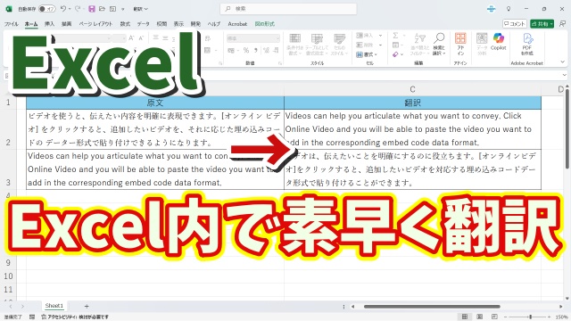Select the Sheet1 sheet tab
Viewport: 571px width, 321px height.
tap(54, 306)
